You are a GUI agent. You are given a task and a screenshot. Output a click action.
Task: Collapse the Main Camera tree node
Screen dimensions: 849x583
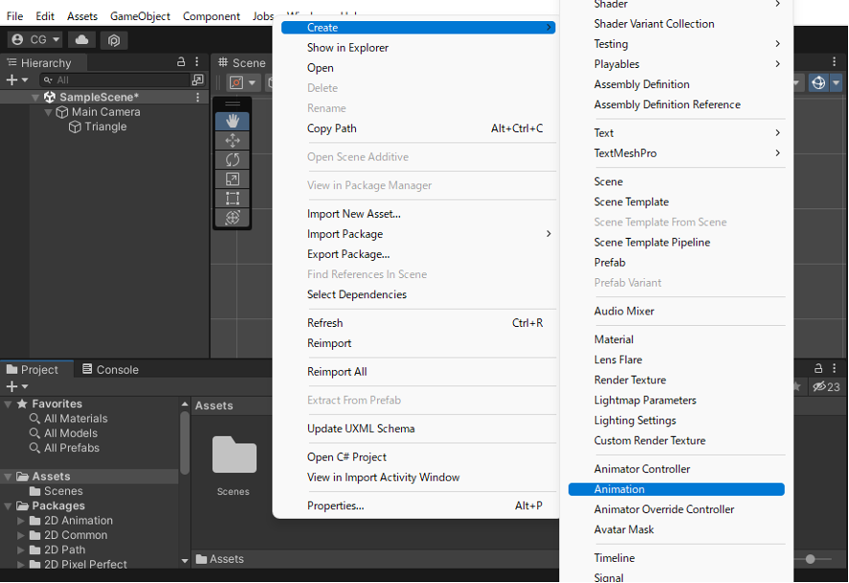tap(48, 112)
